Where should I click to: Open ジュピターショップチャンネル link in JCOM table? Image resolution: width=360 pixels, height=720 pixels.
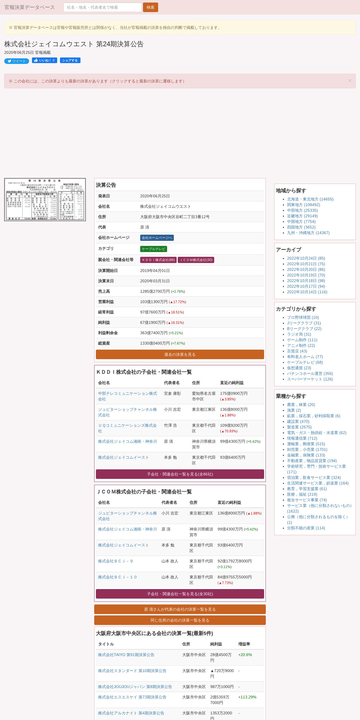(x=128, y=516)
